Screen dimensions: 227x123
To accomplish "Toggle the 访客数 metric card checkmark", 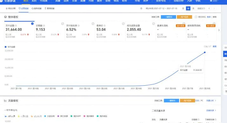I will 63,24.
